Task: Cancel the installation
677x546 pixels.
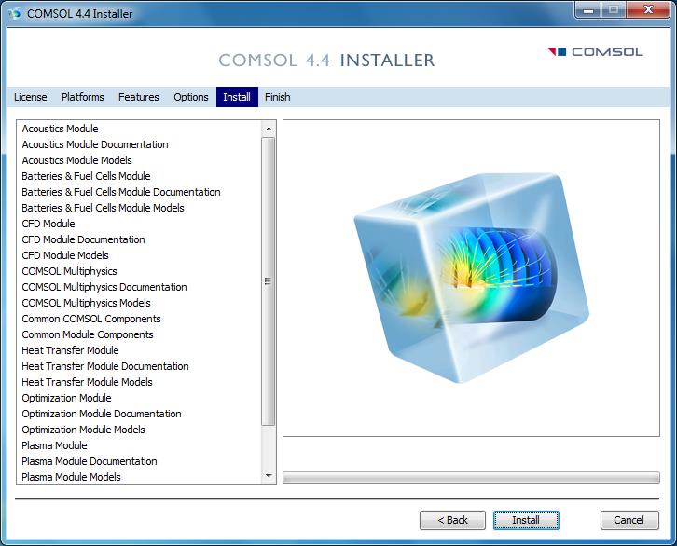Action: (629, 520)
